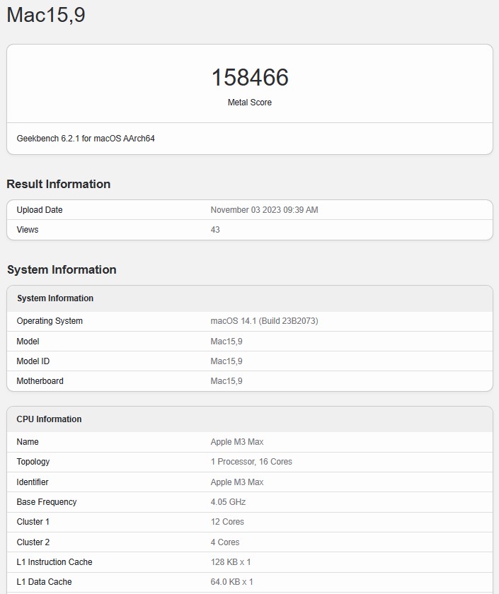Select the L1 Instruction Cache 128 KB value
This screenshot has width=499, height=594.
tap(231, 562)
